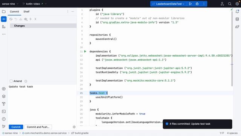This screenshot has width=241, height=136.
Task: Click the blue Commit button
Action: [16, 127]
